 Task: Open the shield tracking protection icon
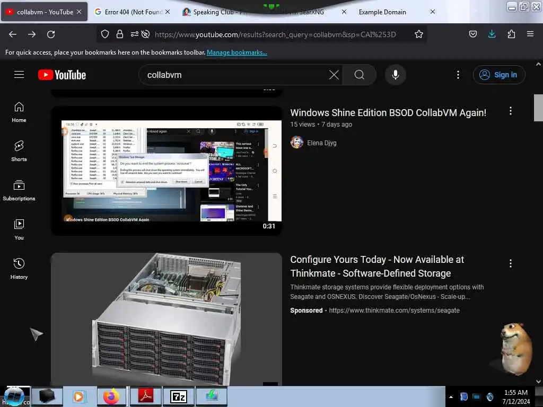coord(105,34)
